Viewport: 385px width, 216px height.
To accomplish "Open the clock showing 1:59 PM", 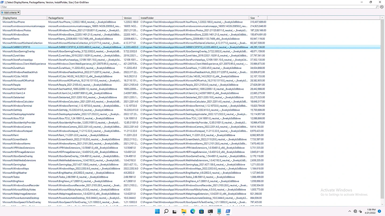I will point(370,211).
